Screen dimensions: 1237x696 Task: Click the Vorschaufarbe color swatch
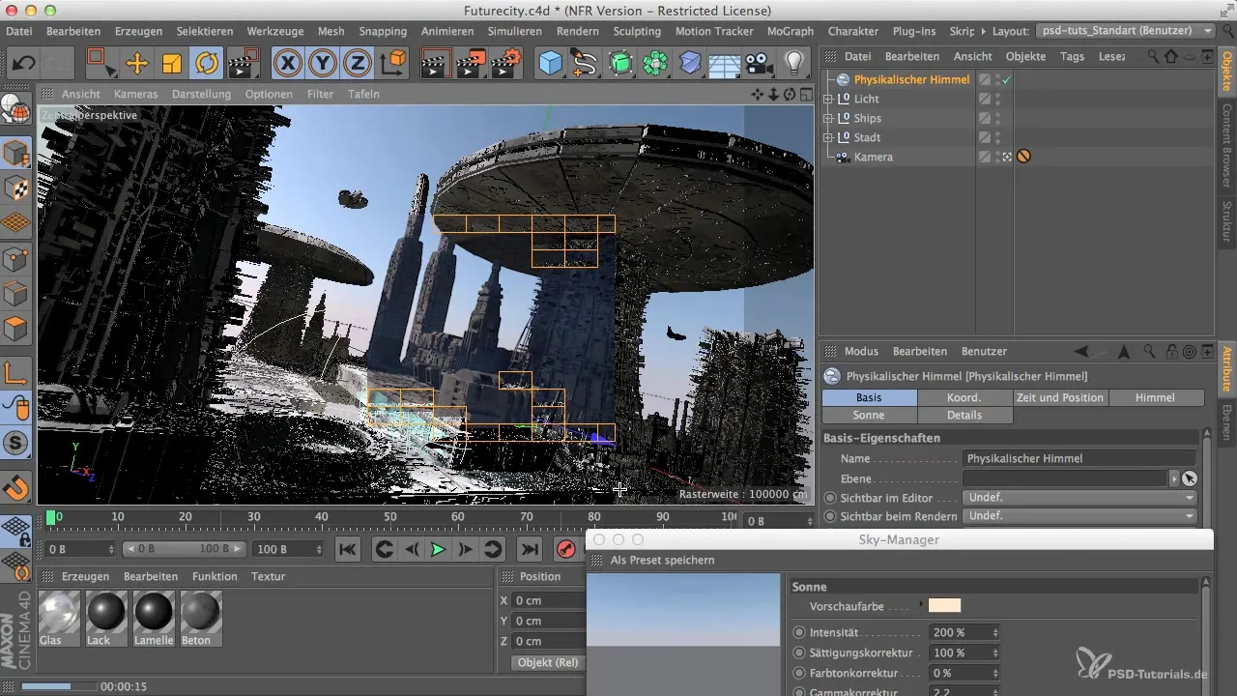[944, 605]
